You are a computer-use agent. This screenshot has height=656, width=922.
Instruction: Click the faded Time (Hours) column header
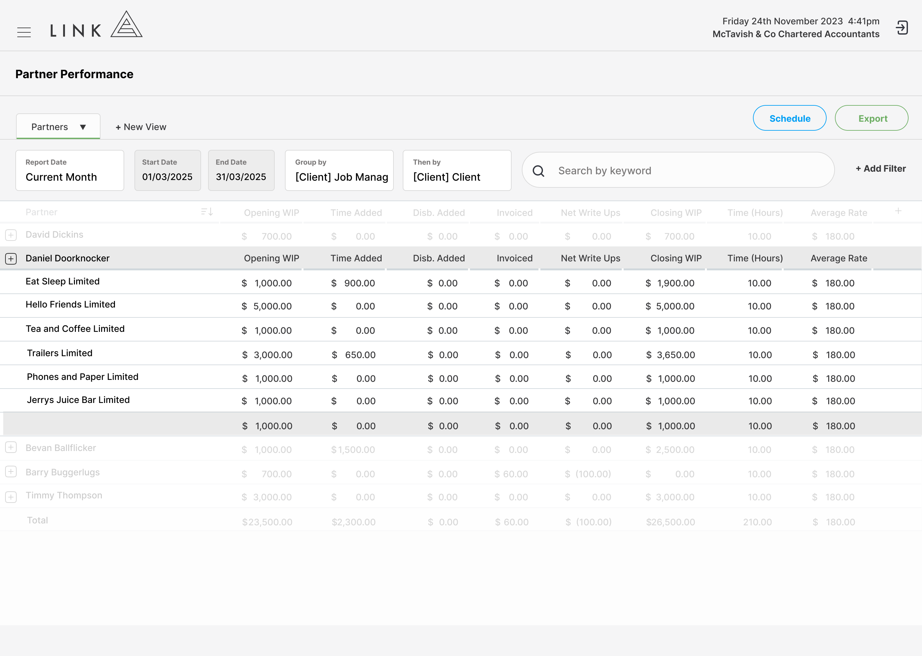pos(755,212)
